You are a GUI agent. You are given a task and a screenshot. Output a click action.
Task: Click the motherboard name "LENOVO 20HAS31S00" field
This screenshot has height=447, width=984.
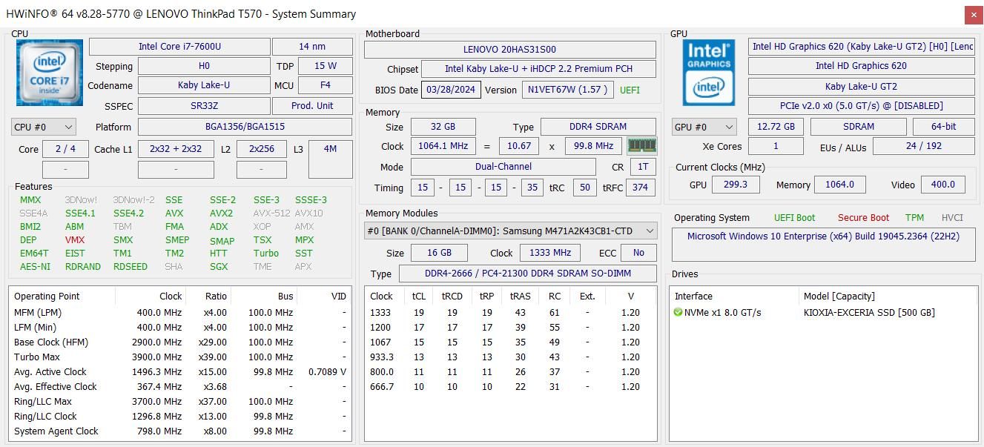(510, 50)
